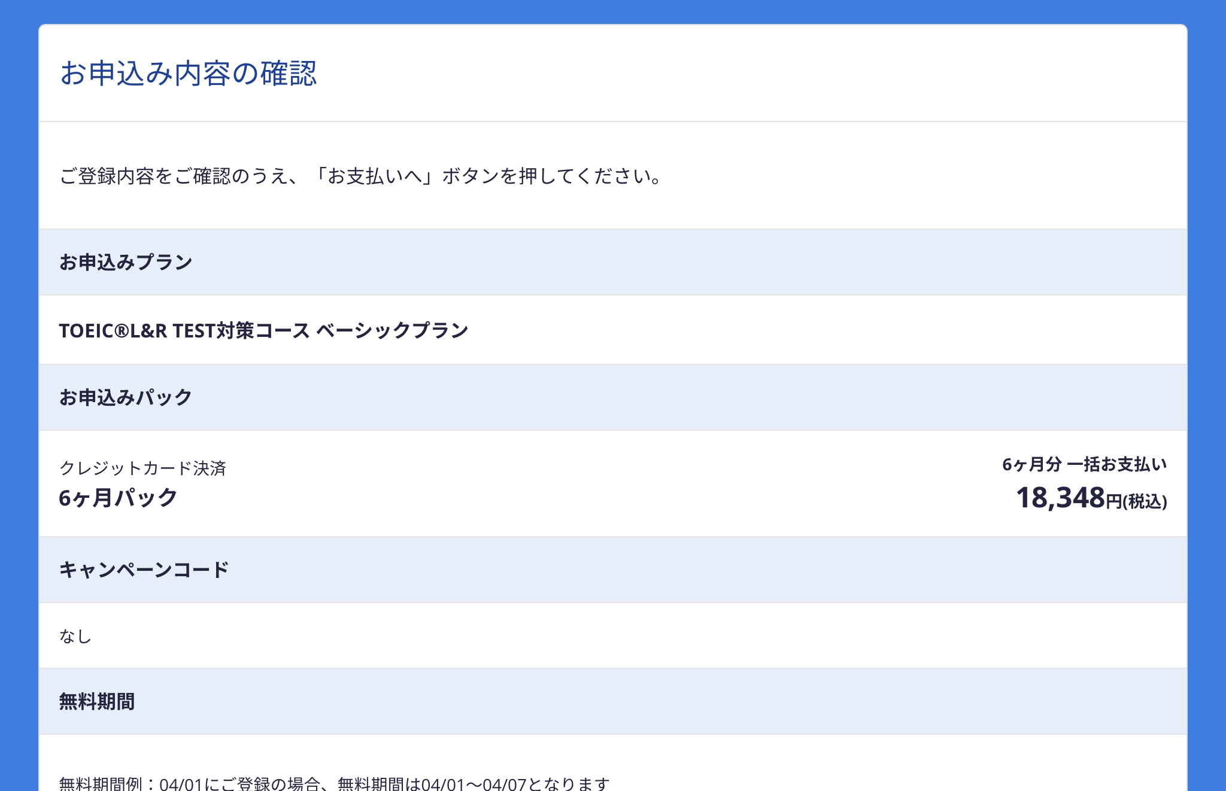Select the なし campaign code value

pos(75,636)
